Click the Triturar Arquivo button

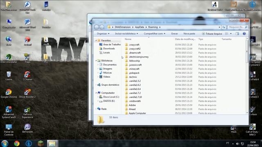[x=212, y=33]
